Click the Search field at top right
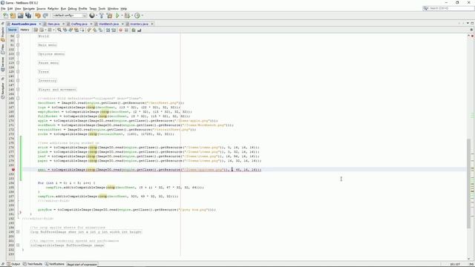This screenshot has width=475, height=267. pos(448,8)
